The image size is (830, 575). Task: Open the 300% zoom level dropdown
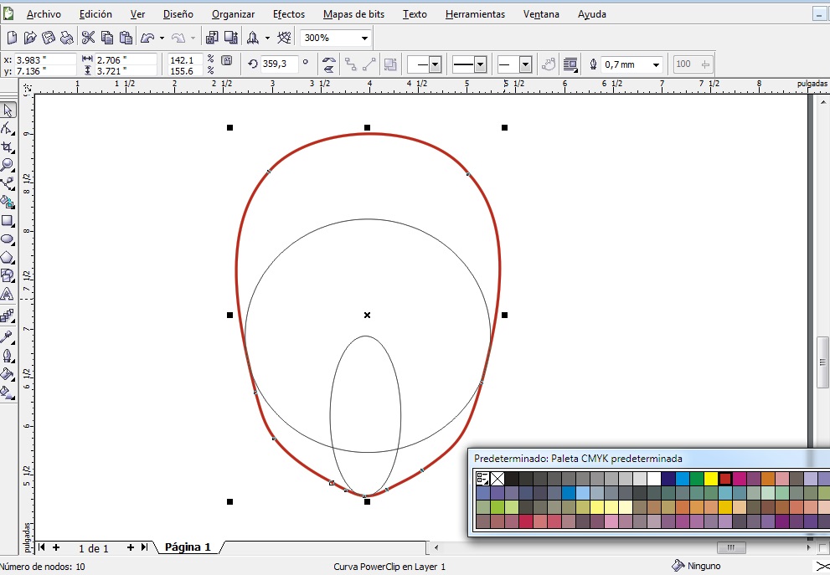pyautogui.click(x=364, y=38)
